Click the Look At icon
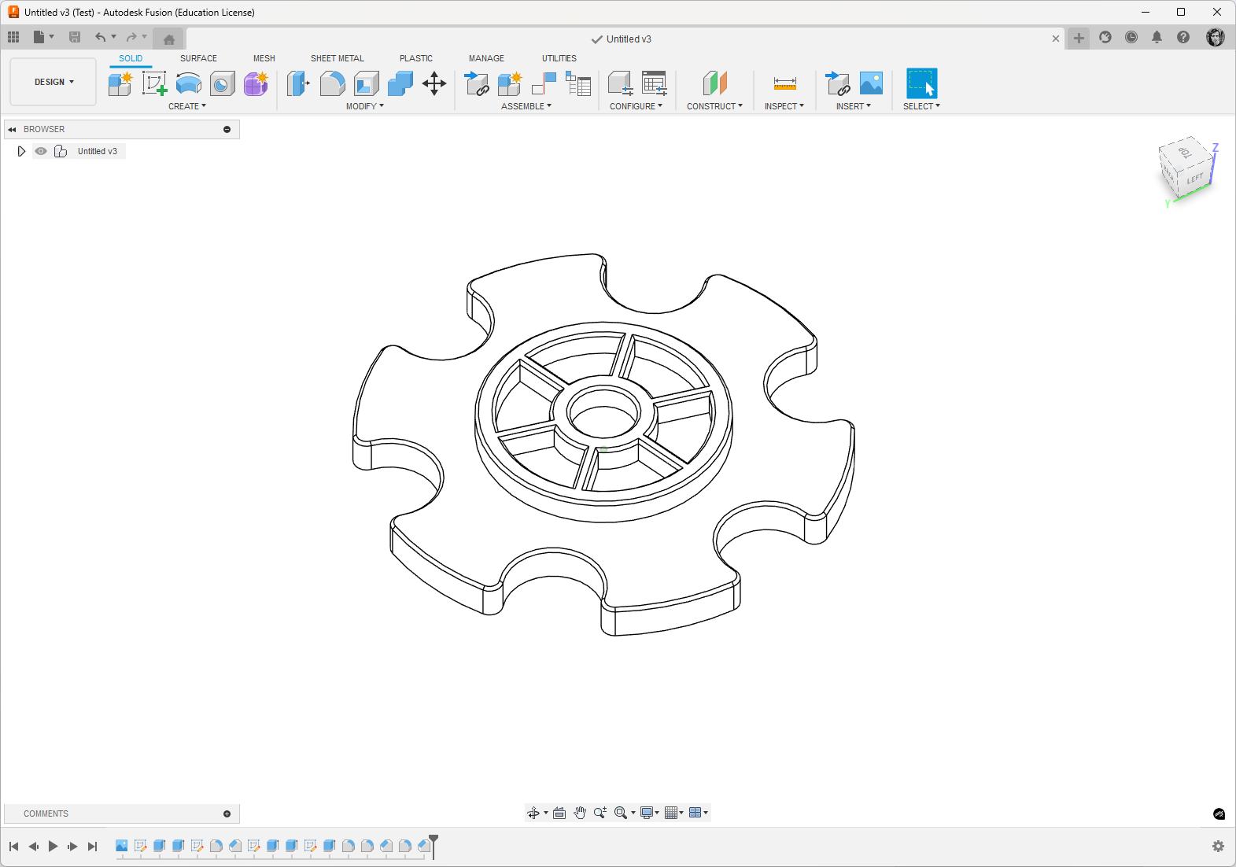 pos(559,813)
